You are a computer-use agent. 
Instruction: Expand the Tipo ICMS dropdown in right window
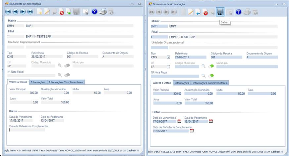point(168,57)
